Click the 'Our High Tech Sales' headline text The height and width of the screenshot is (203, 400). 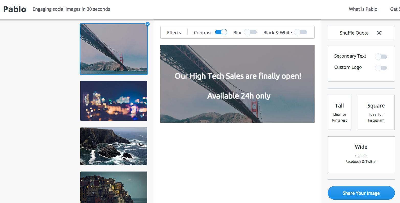[238, 76]
